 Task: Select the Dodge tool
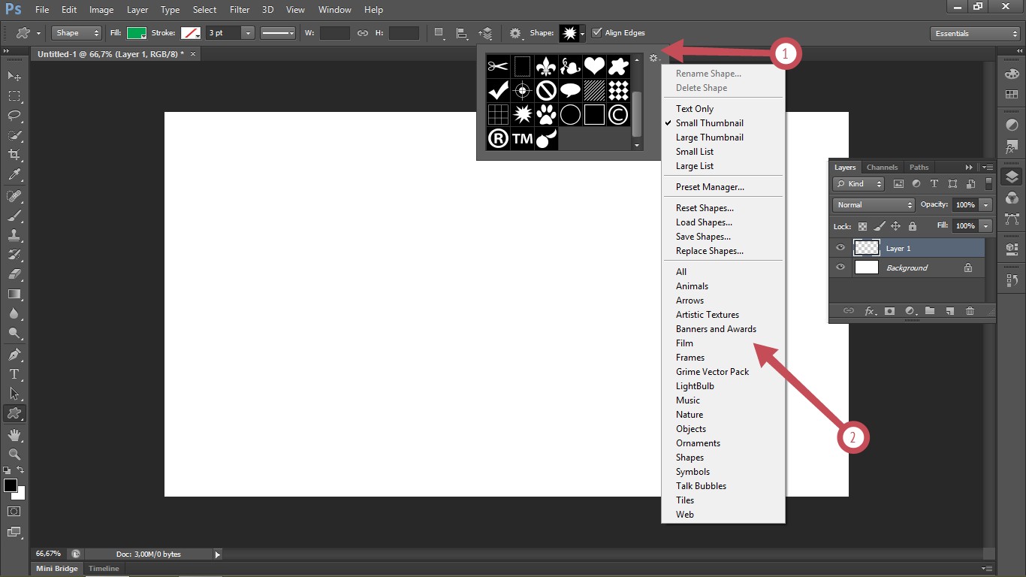[x=14, y=333]
